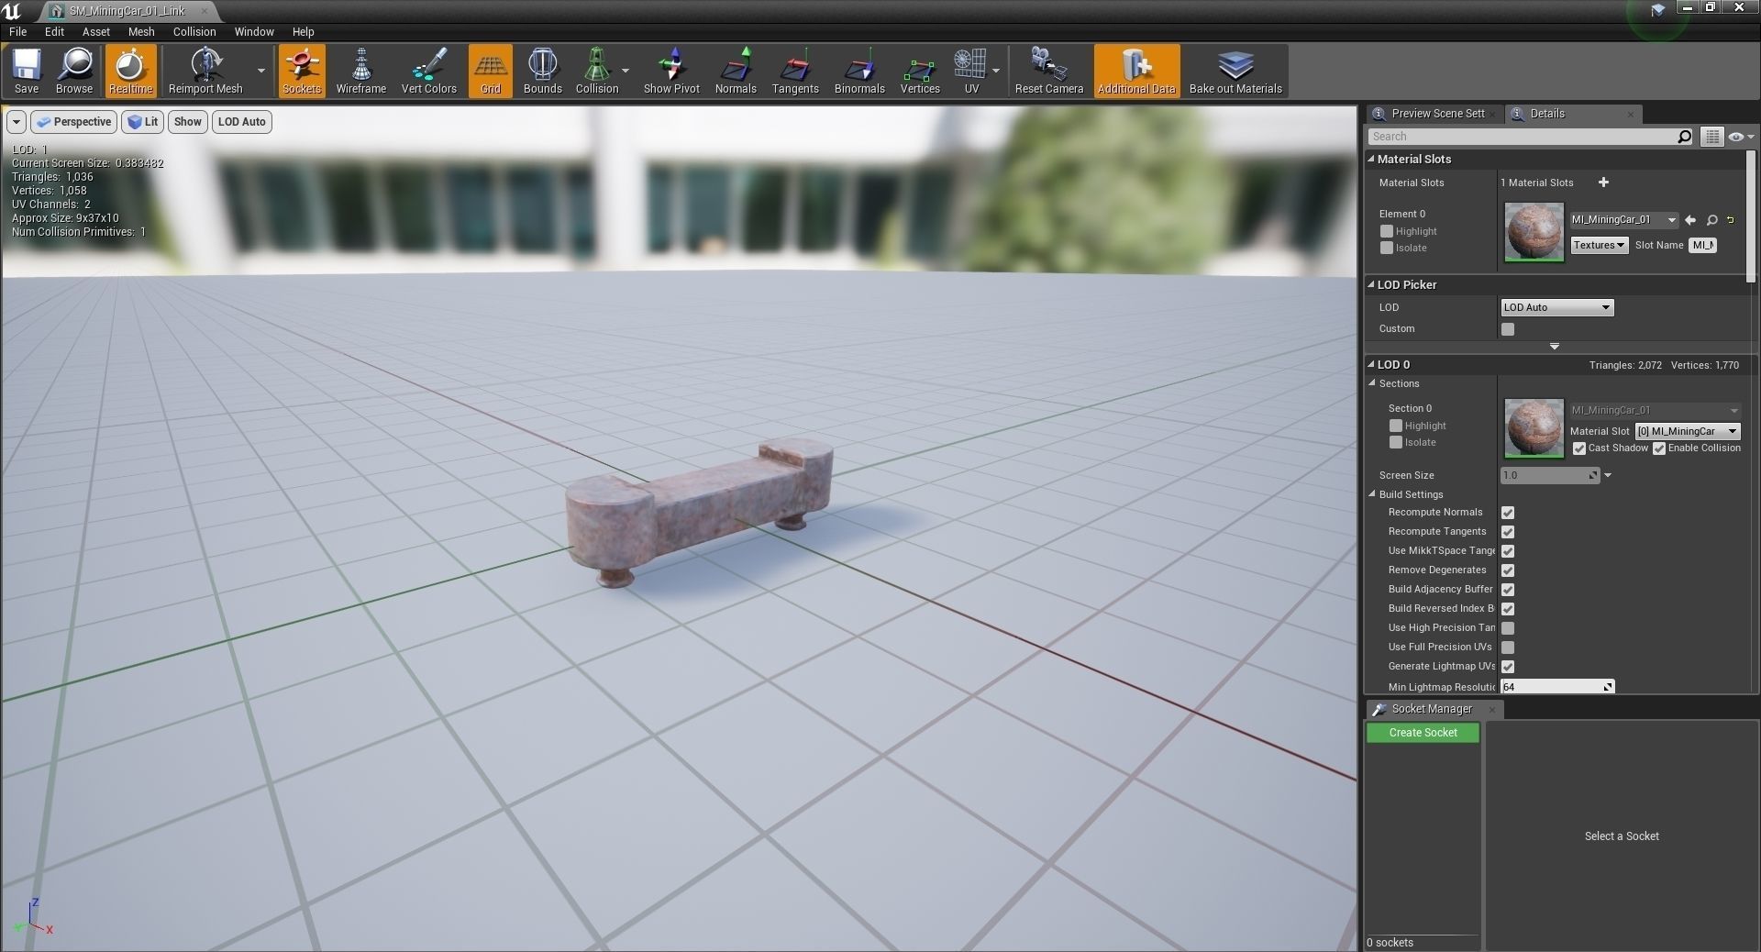Click Screen Size value field
This screenshot has width=1761, height=952.
click(x=1550, y=475)
